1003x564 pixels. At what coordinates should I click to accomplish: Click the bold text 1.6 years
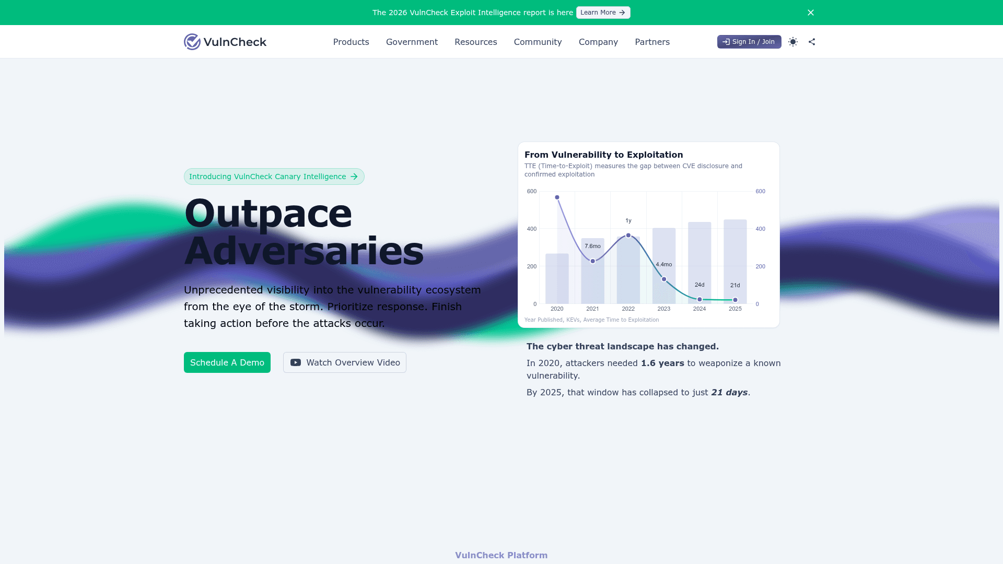[x=662, y=363]
